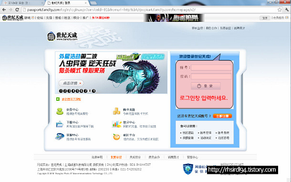Bookmark this page with the star icon
Image resolution: width=291 pixels, height=182 pixels.
(280, 10)
